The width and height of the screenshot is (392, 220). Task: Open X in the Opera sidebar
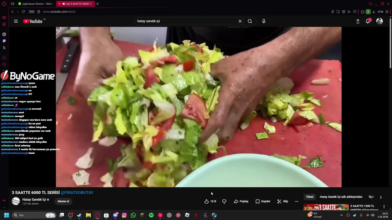(x=4, y=48)
